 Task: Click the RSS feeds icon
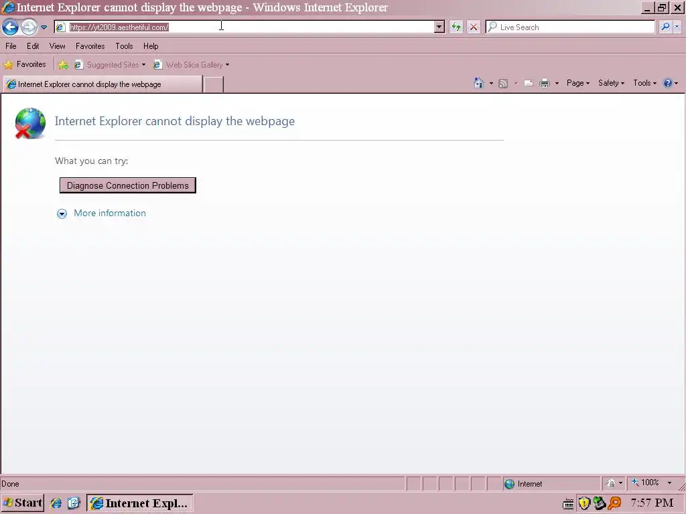[504, 83]
